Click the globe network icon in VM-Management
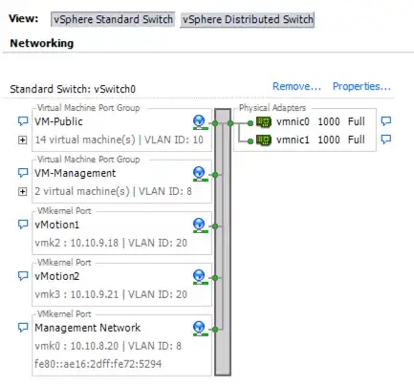The image size is (414, 387). pyautogui.click(x=200, y=174)
